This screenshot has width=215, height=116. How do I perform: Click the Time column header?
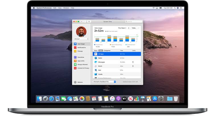tap(122, 51)
